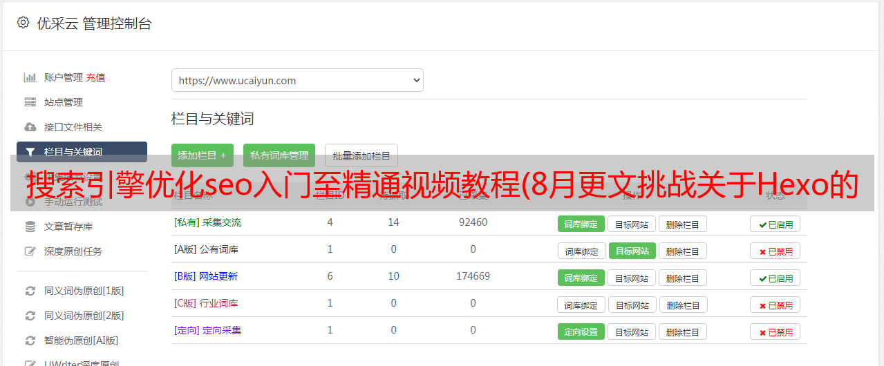
Task: Click the funnel icon for 栏目与关键词
Action: pos(30,152)
